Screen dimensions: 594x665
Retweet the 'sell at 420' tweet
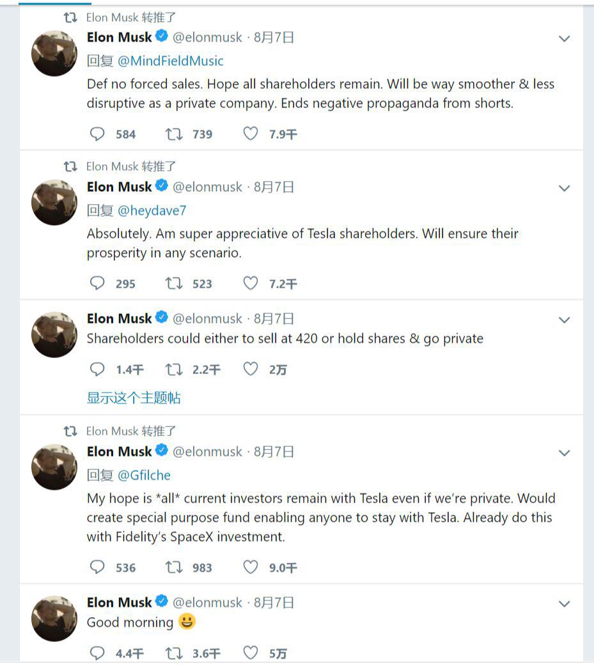[174, 369]
